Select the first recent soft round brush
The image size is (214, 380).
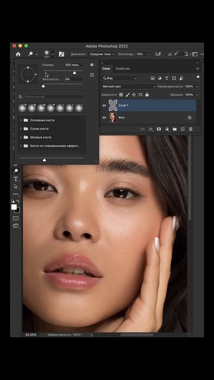click(x=23, y=108)
